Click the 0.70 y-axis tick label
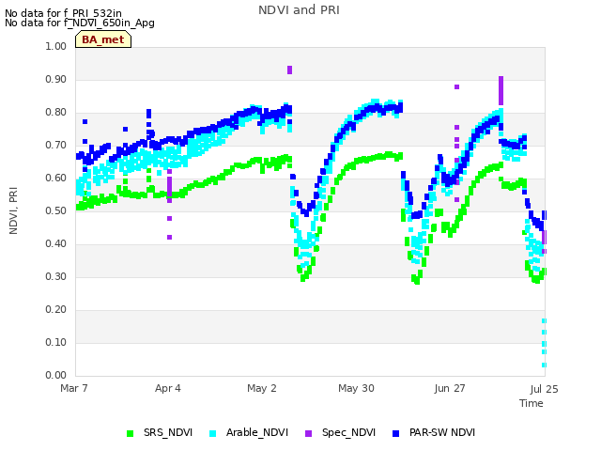This screenshot has height=451, width=601. point(56,146)
